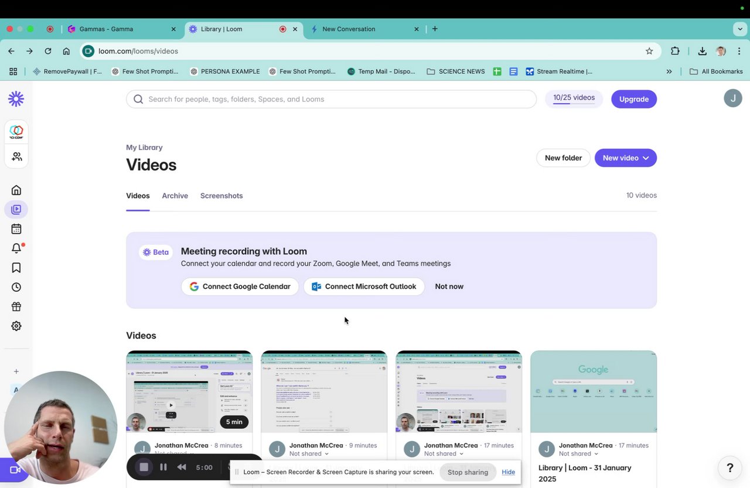Click the My Library breadcrumb

(x=144, y=148)
